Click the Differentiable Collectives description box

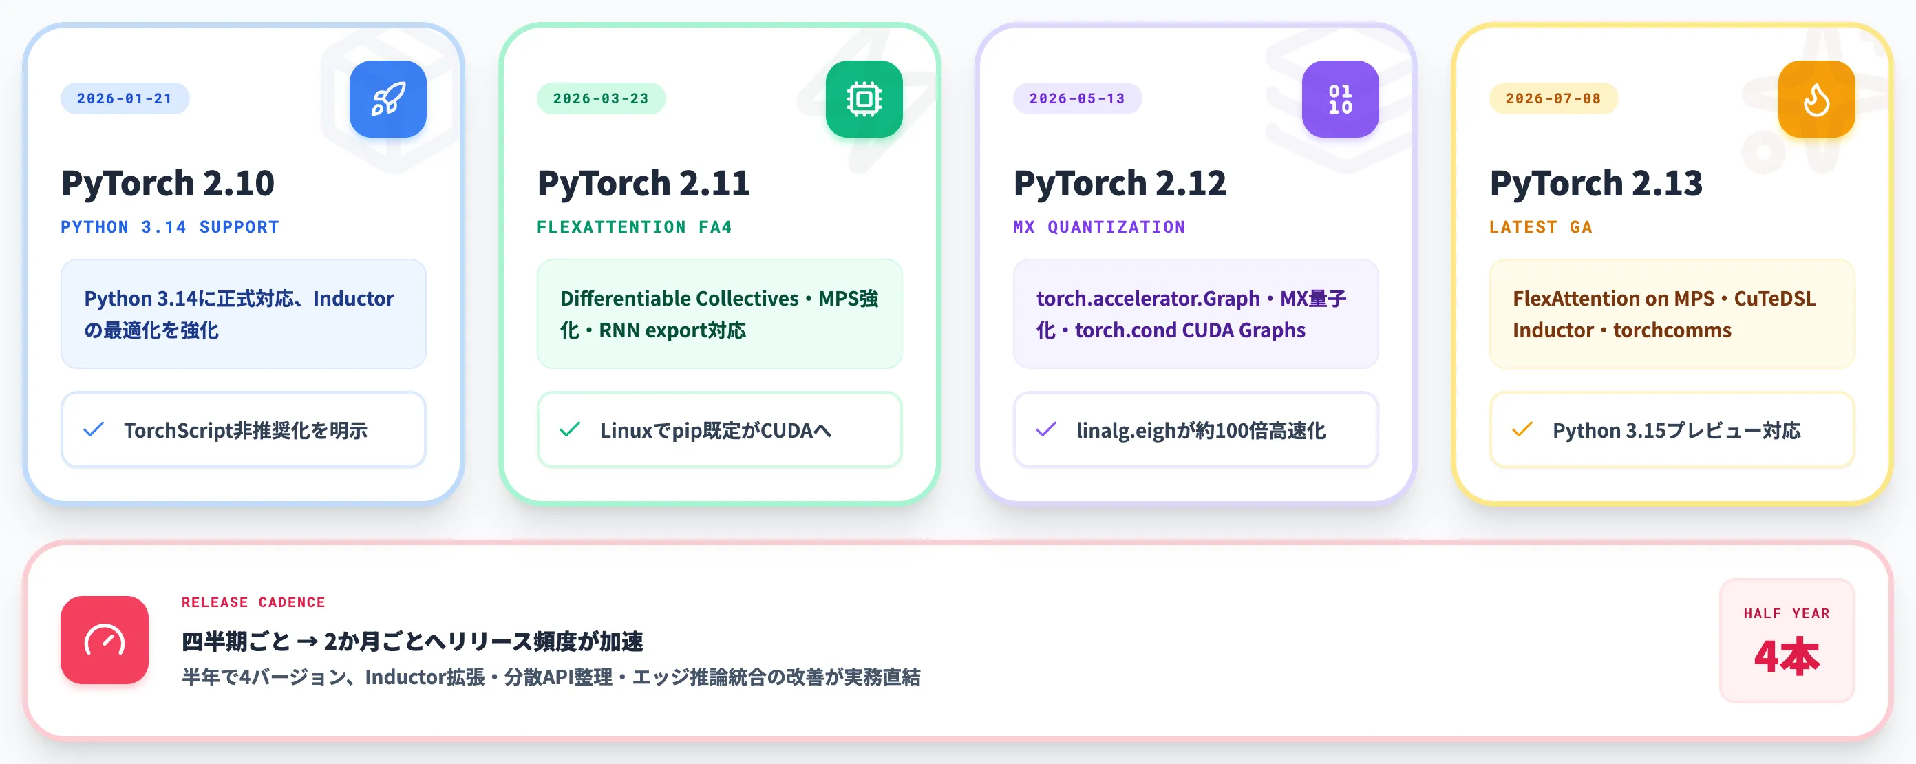[719, 313]
